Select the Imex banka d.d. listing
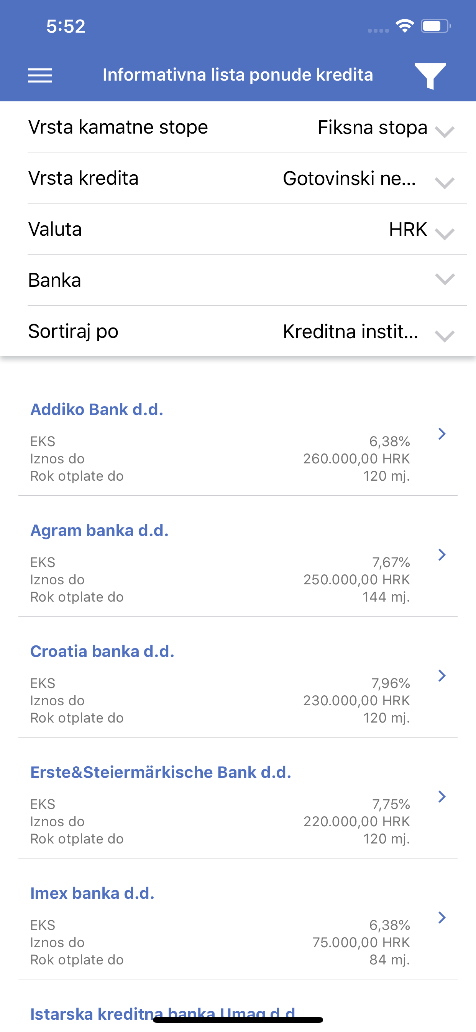This screenshot has height=1032, width=476. [x=92, y=893]
